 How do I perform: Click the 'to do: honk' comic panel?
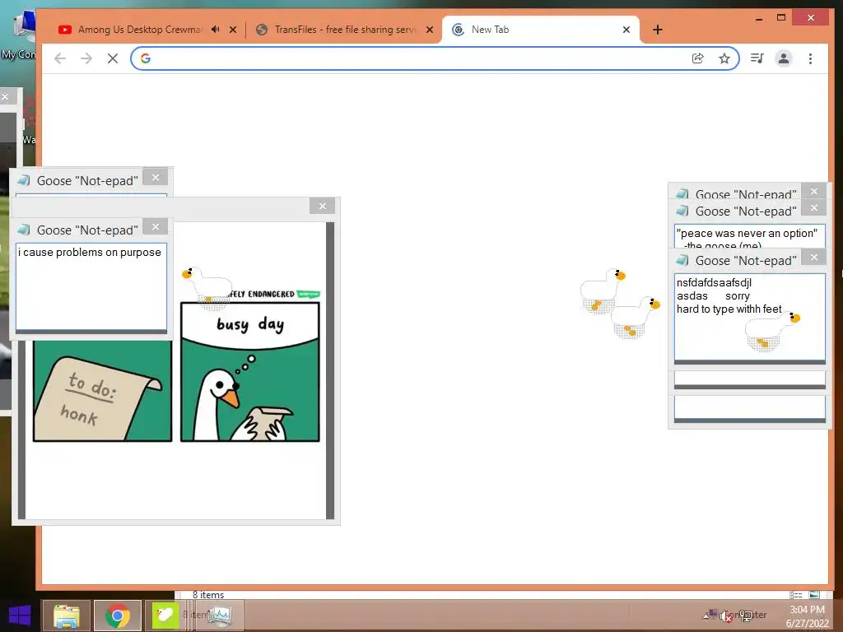(102, 391)
